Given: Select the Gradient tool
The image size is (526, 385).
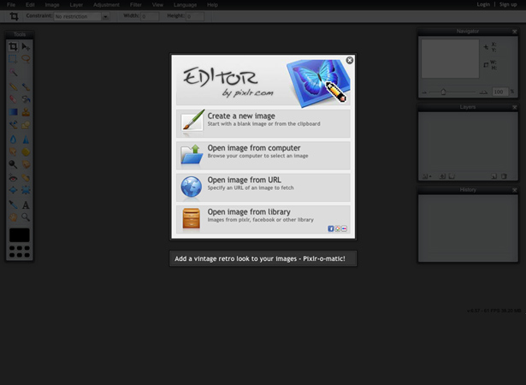Looking at the screenshot, I should click(13, 112).
